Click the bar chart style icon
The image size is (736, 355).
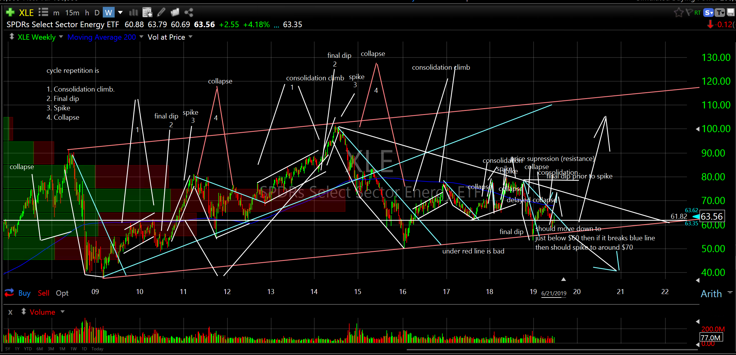click(133, 12)
